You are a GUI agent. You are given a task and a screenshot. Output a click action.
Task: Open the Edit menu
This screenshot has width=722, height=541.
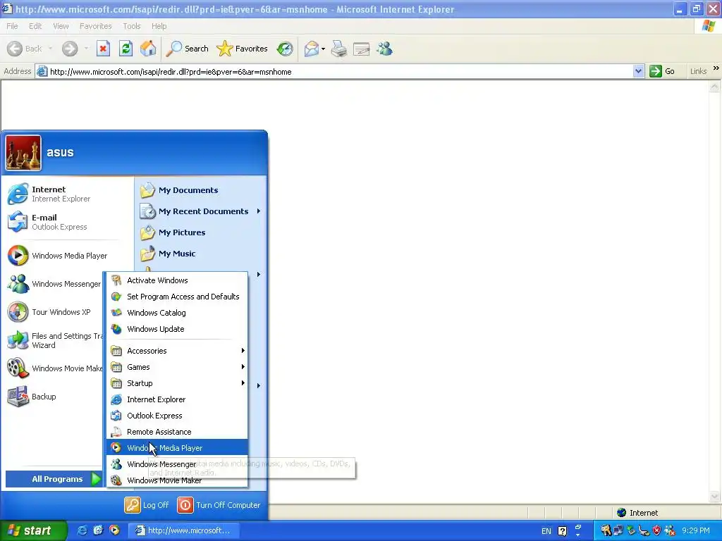(x=35, y=26)
